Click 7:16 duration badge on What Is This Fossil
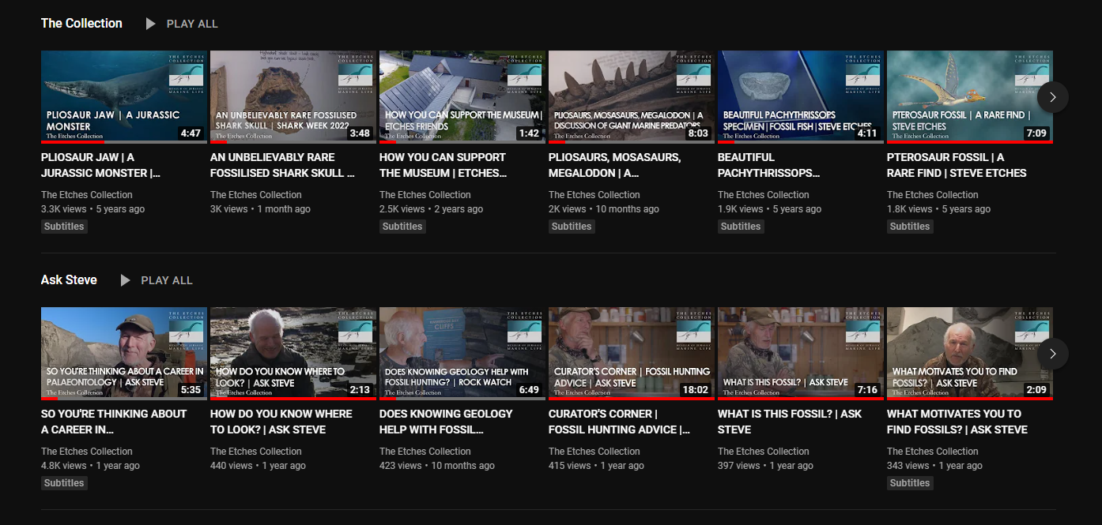 coord(867,390)
